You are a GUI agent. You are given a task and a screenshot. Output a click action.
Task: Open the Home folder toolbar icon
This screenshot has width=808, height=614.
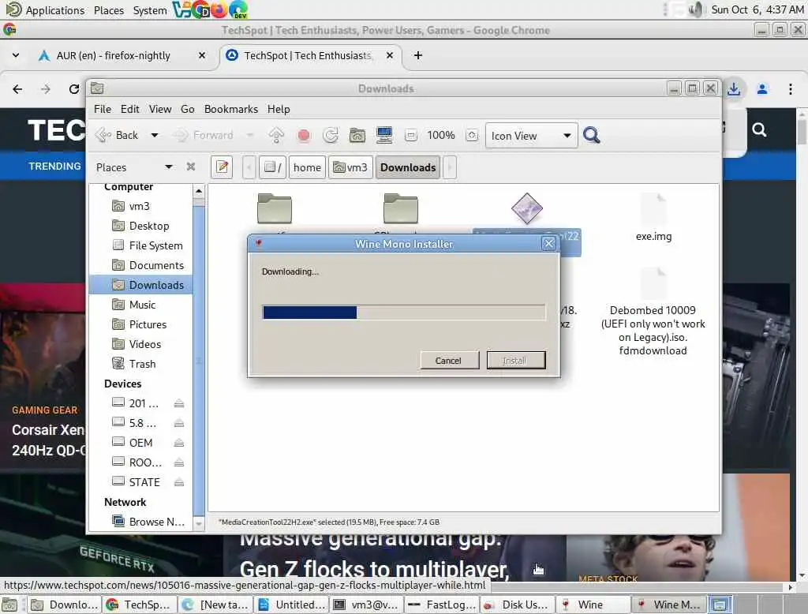(x=357, y=135)
